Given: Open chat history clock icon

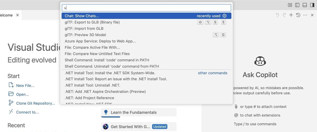Looking at the screenshot, I should [x=298, y=15].
